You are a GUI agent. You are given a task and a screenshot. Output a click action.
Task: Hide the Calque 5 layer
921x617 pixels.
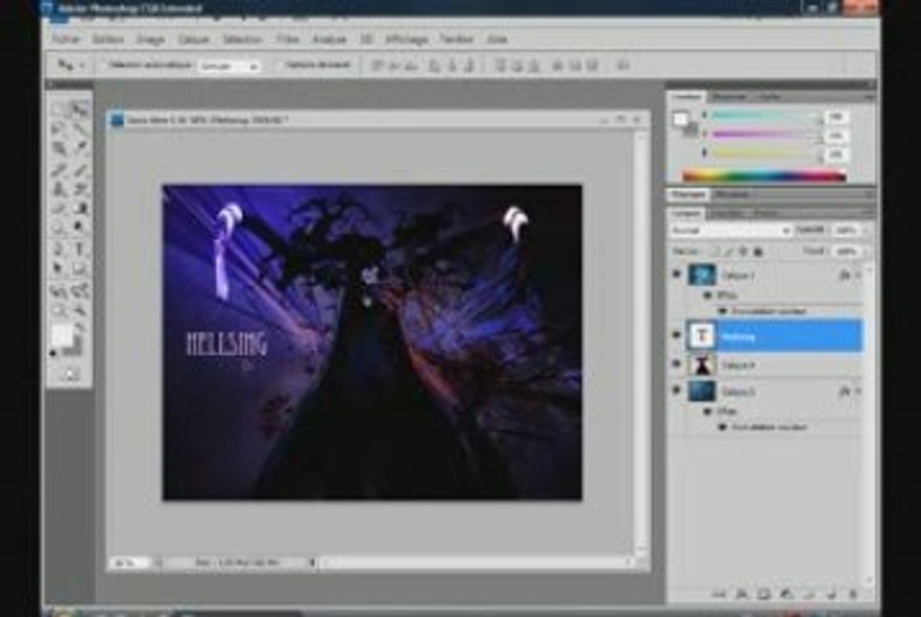pos(676,391)
